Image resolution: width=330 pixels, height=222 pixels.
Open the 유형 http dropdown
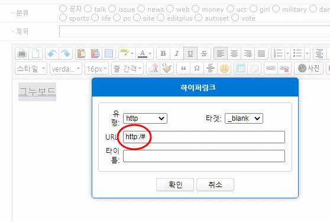click(145, 118)
